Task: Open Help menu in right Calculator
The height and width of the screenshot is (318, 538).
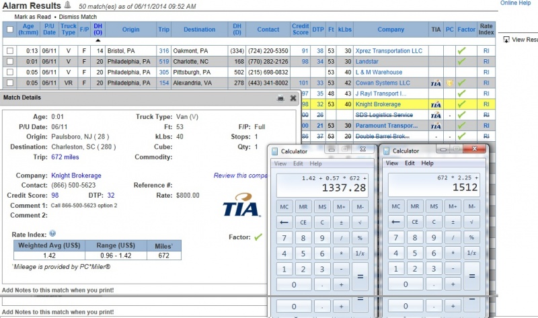Action: click(x=427, y=163)
